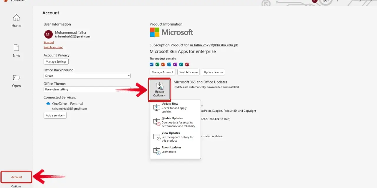The width and height of the screenshot is (377, 188).
Task: Click the Publisher app icon
Action: 181,64
